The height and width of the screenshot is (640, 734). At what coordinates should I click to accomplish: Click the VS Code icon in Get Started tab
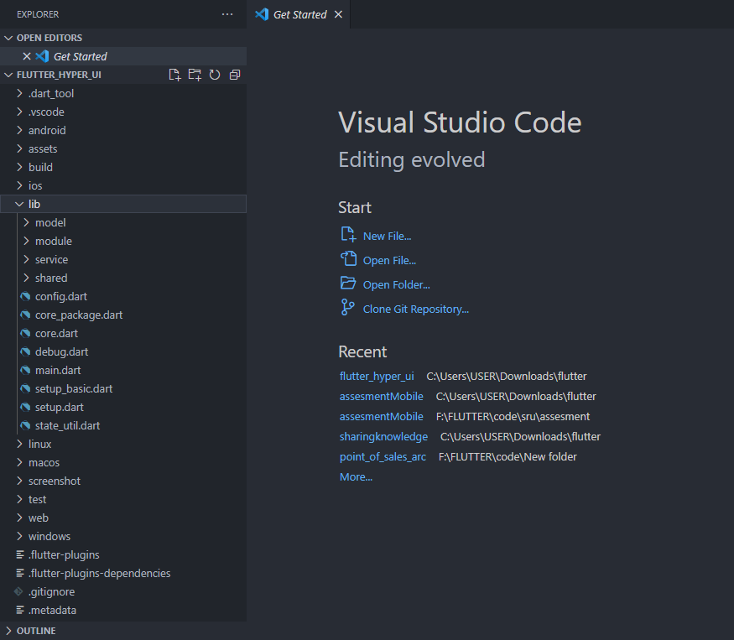pyautogui.click(x=262, y=14)
